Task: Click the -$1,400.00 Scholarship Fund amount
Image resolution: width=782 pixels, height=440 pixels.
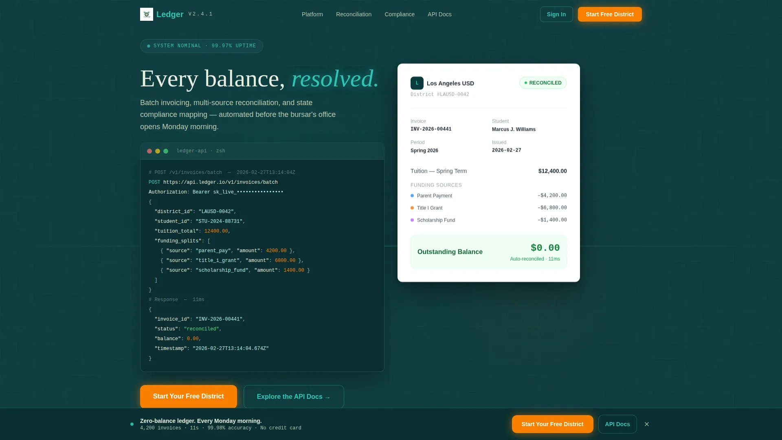Action: click(x=552, y=220)
